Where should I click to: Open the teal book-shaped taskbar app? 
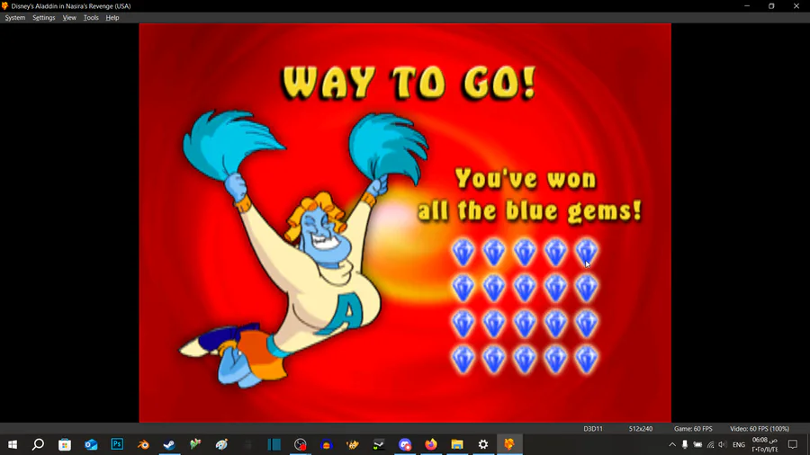[x=274, y=444]
